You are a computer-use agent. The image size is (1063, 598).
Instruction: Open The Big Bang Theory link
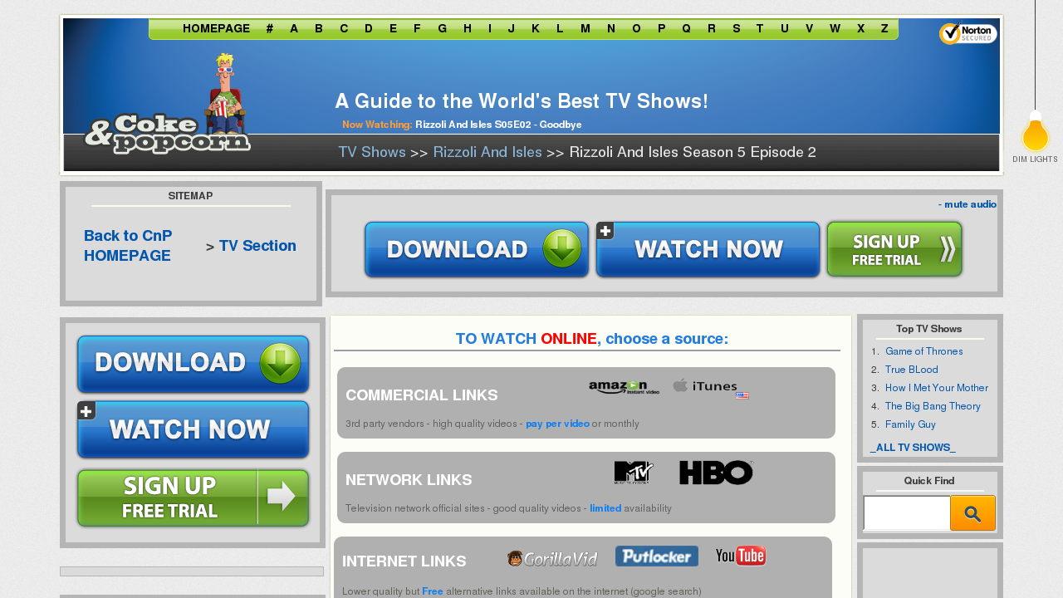point(933,406)
